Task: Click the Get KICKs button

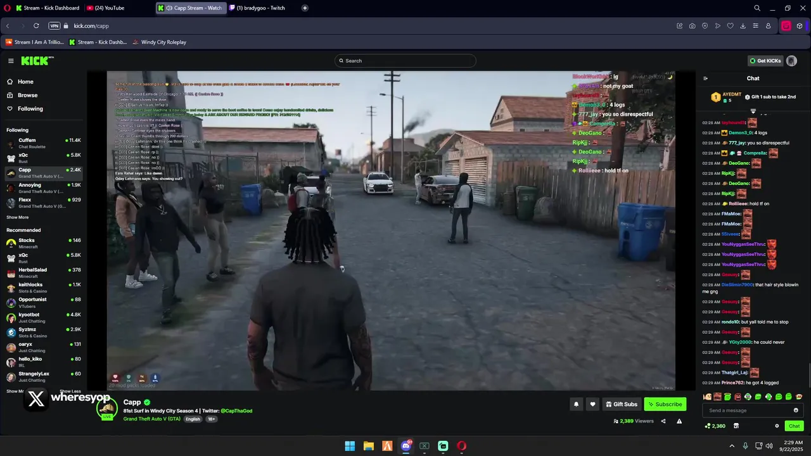Action: (765, 61)
